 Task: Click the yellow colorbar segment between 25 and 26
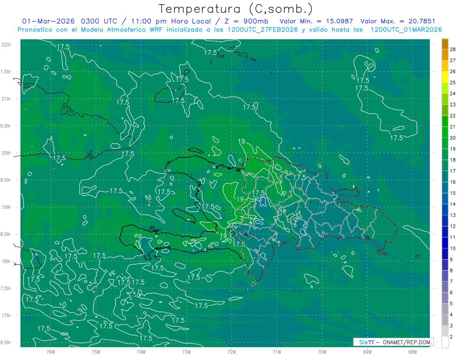(x=445, y=77)
